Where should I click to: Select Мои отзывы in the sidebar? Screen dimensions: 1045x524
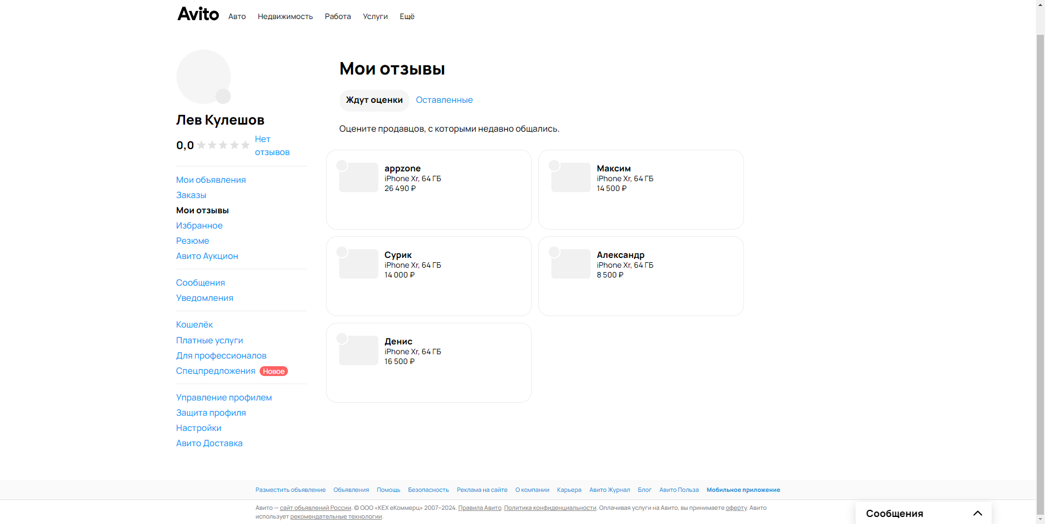pyautogui.click(x=202, y=210)
